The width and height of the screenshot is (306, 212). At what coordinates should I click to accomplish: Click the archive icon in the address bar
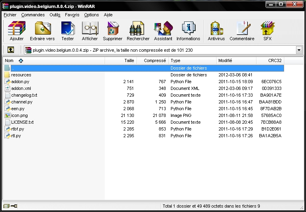pyautogui.click(x=28, y=50)
